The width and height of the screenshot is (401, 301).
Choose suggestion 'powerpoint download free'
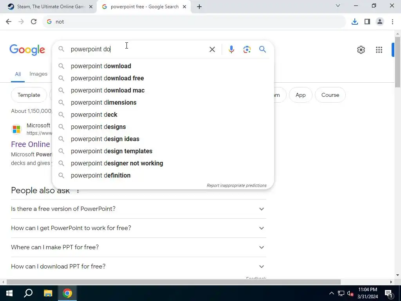click(163, 78)
